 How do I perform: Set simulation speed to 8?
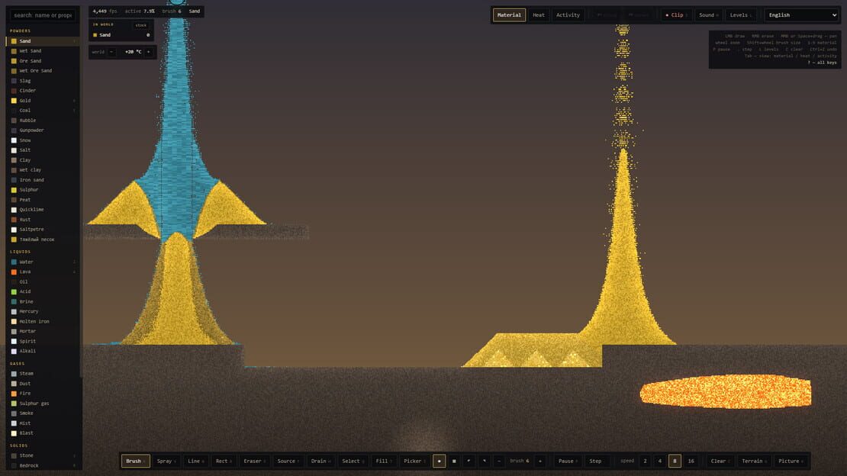coord(675,461)
